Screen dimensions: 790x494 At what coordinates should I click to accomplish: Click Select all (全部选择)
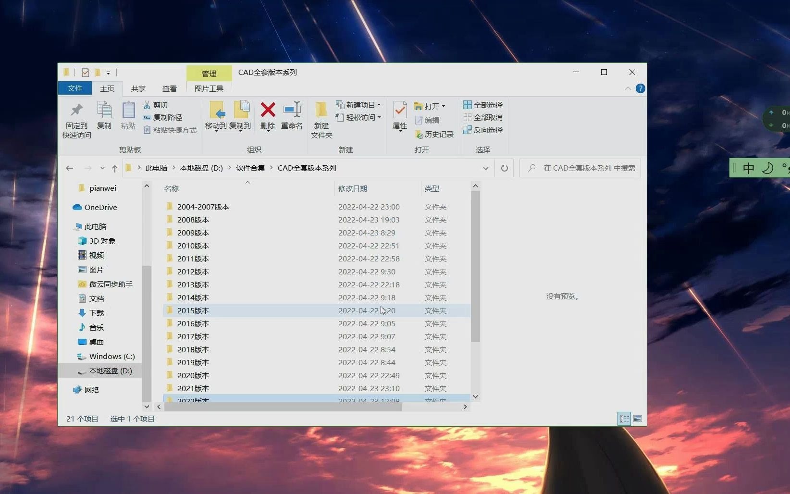(x=483, y=105)
